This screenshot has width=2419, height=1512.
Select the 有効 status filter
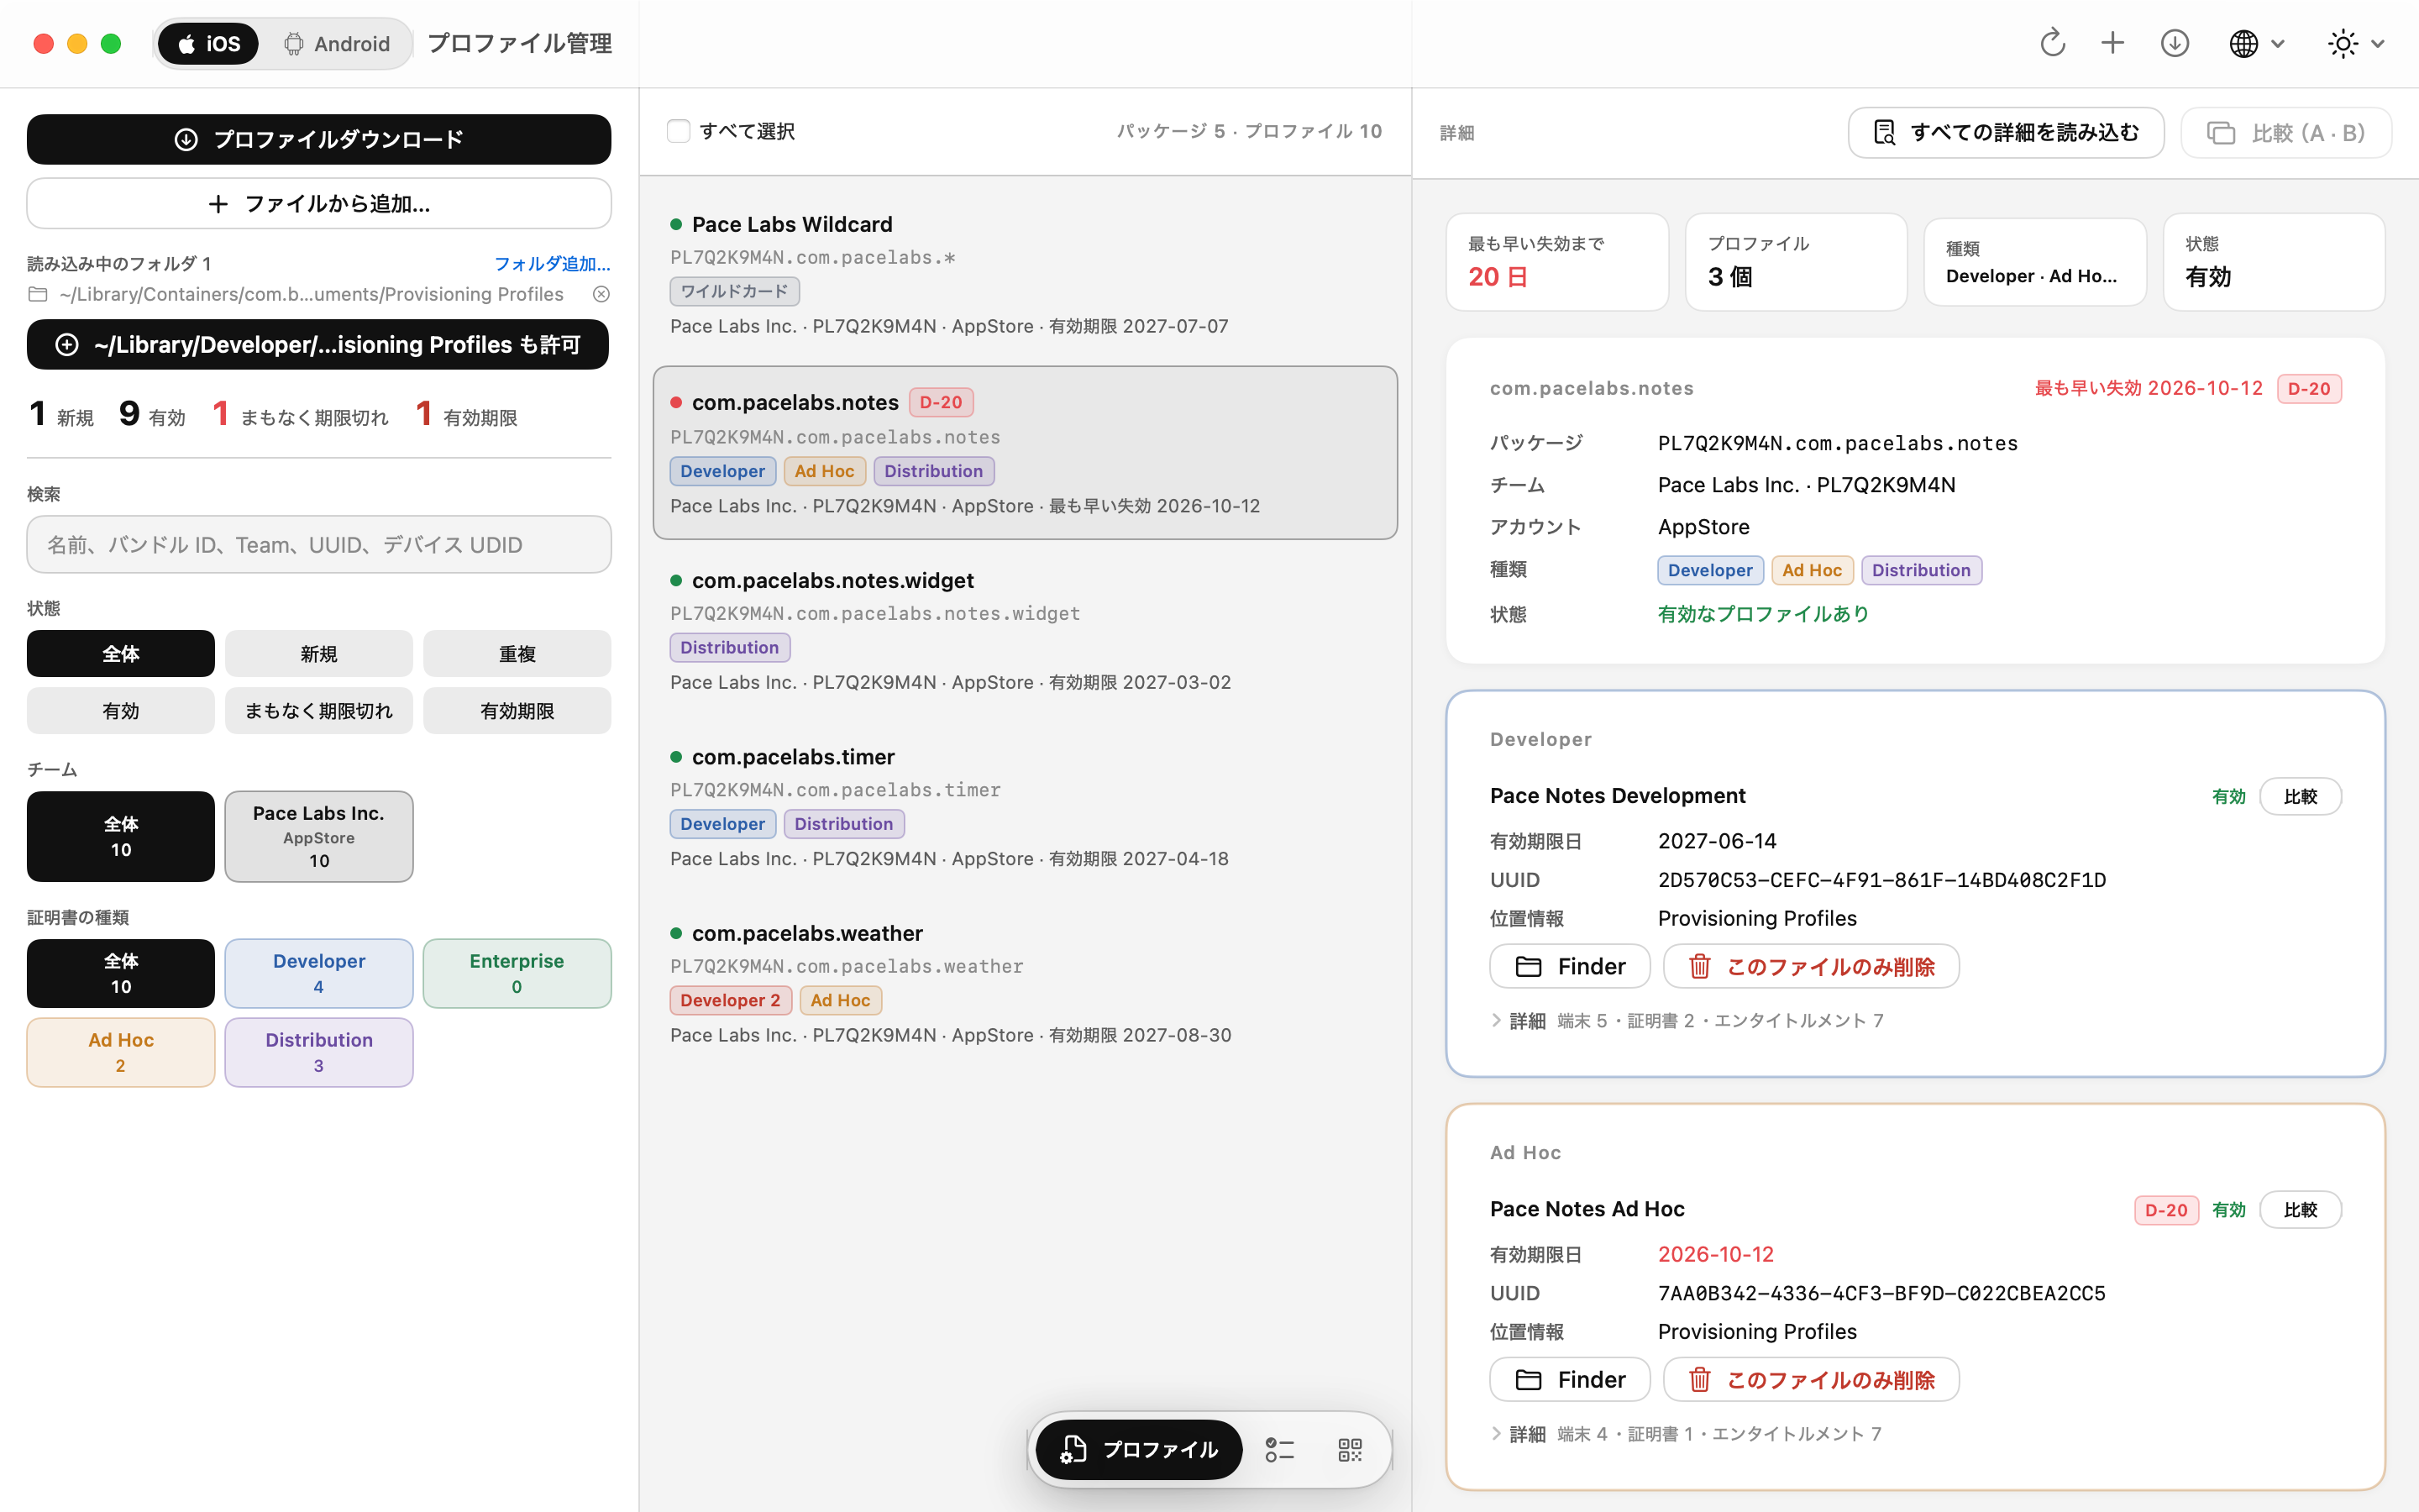click(121, 711)
